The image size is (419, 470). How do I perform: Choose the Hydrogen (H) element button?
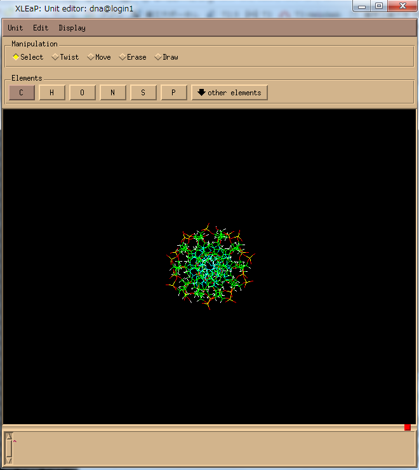coord(51,93)
